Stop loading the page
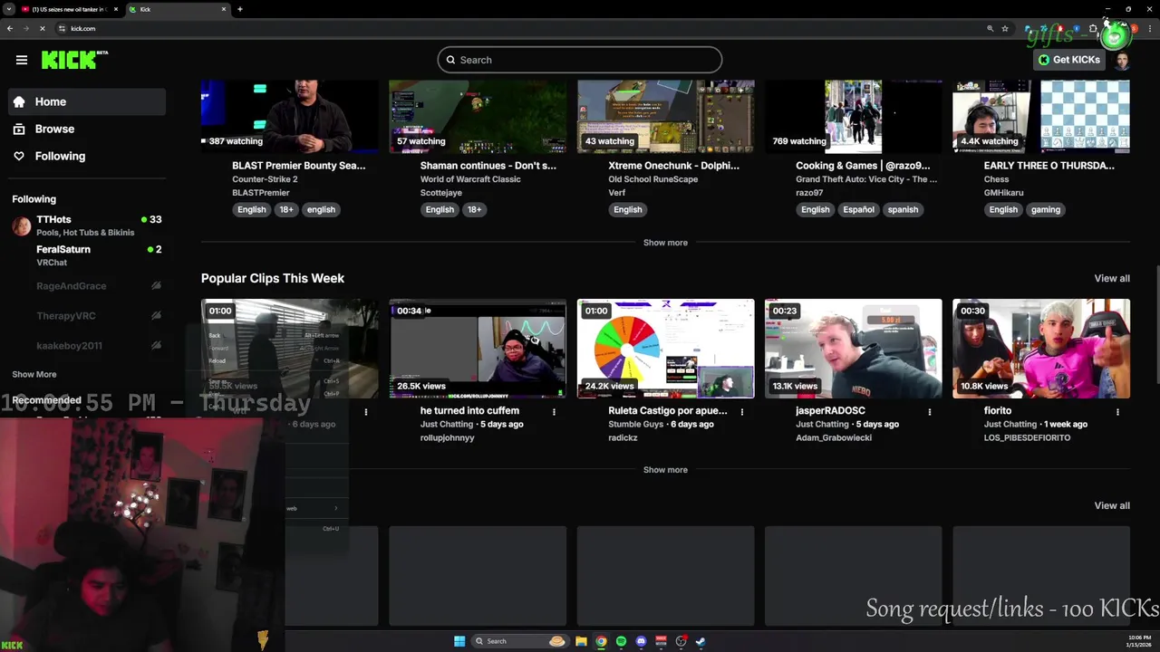1160x652 pixels. (x=42, y=28)
